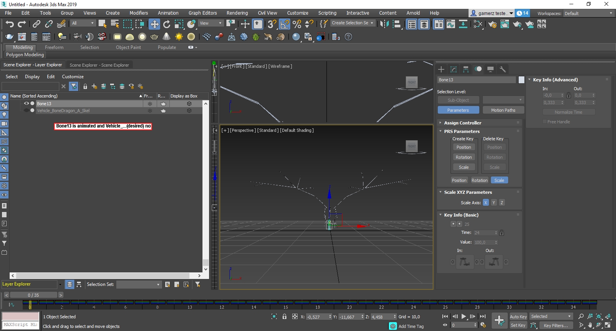Open the Create panel plus icon
Image resolution: width=616 pixels, height=331 pixels.
tap(441, 69)
